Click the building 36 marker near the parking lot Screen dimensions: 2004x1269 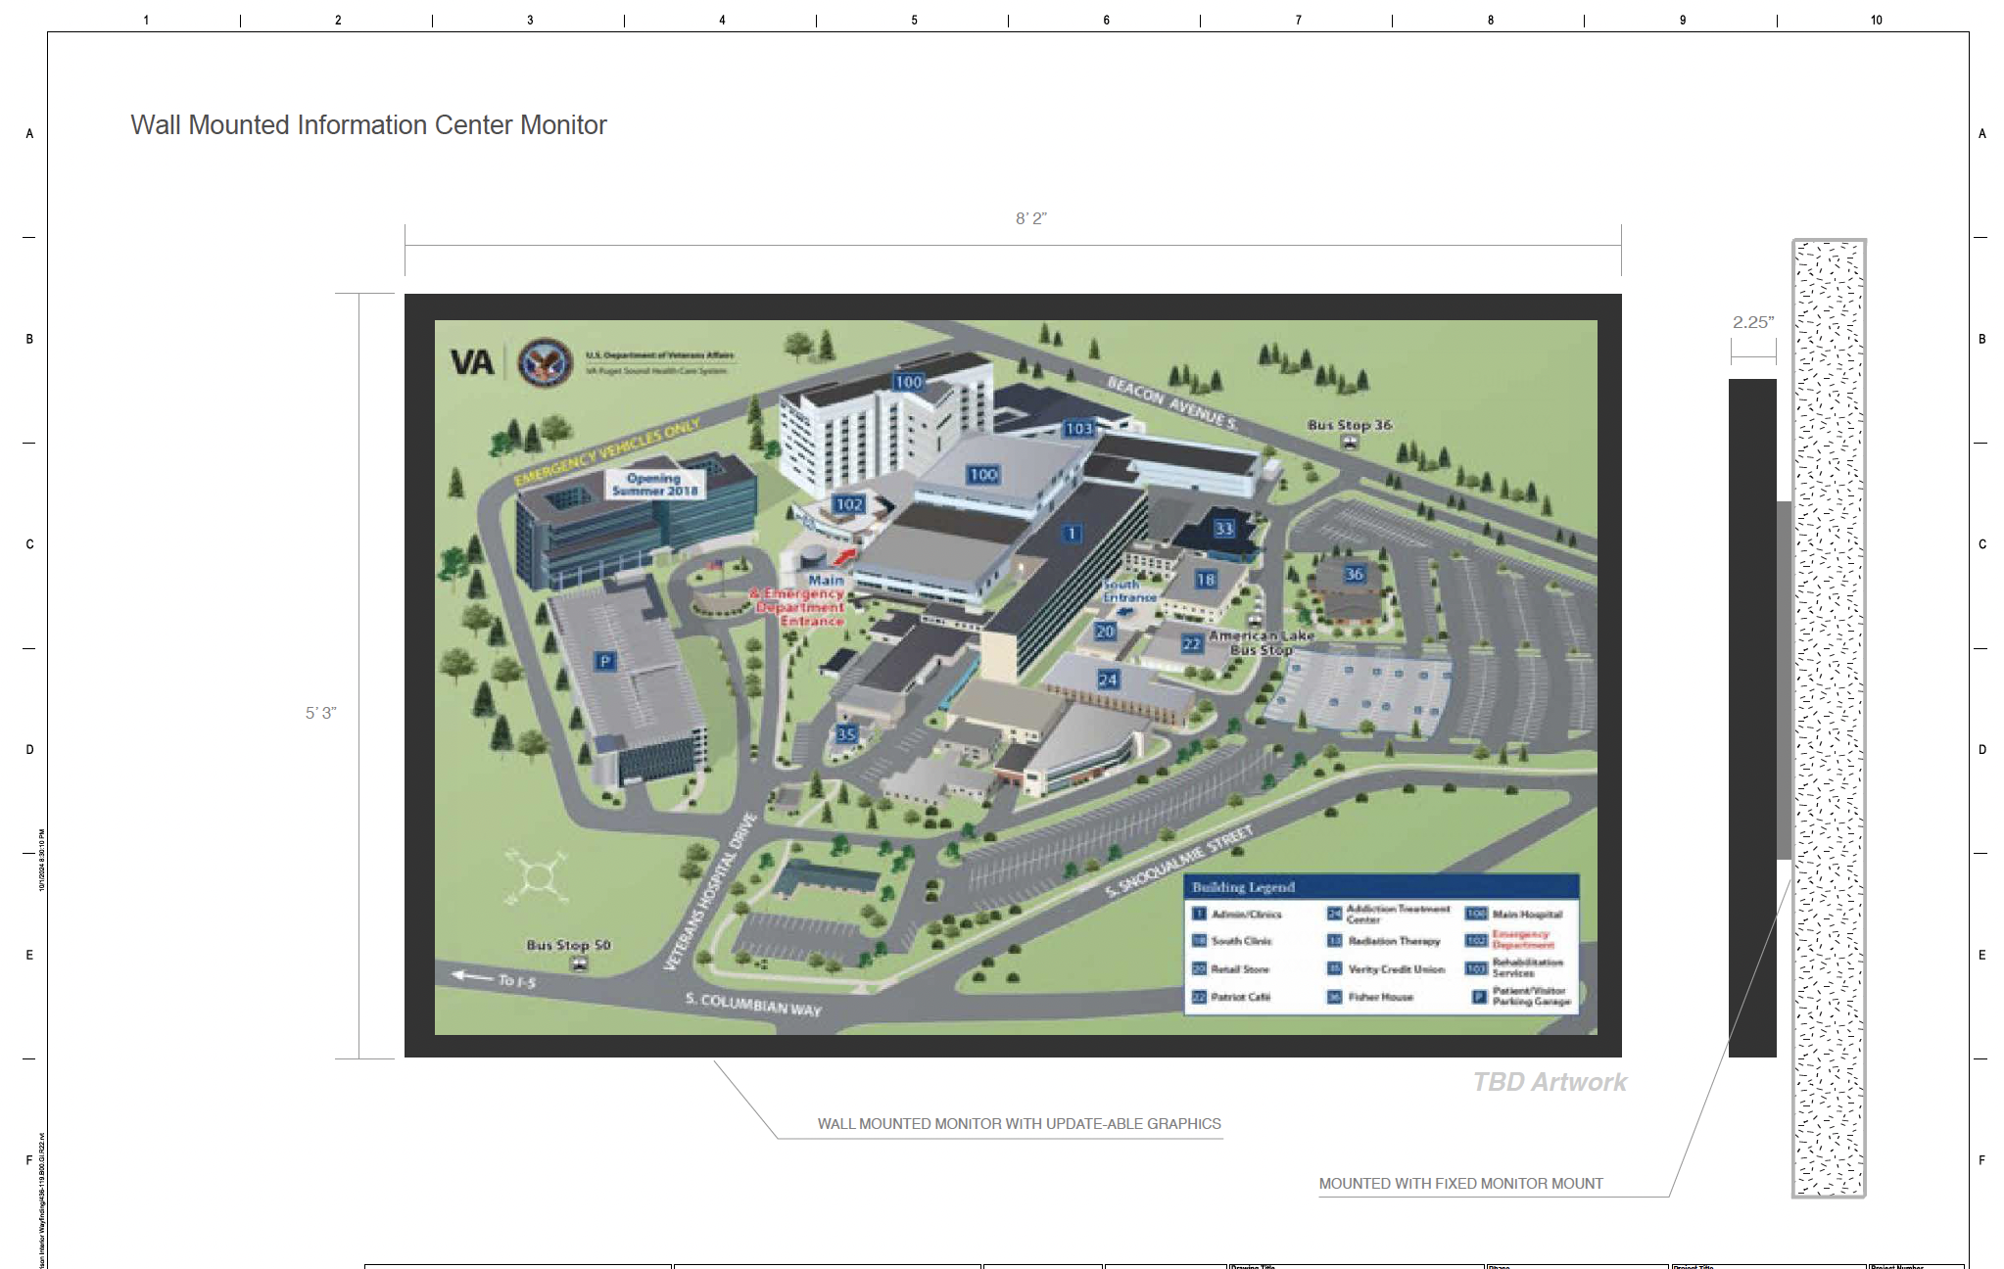1354,575
